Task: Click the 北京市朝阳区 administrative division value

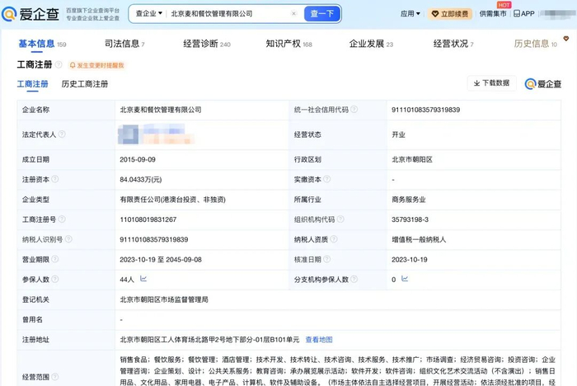Action: 412,159
